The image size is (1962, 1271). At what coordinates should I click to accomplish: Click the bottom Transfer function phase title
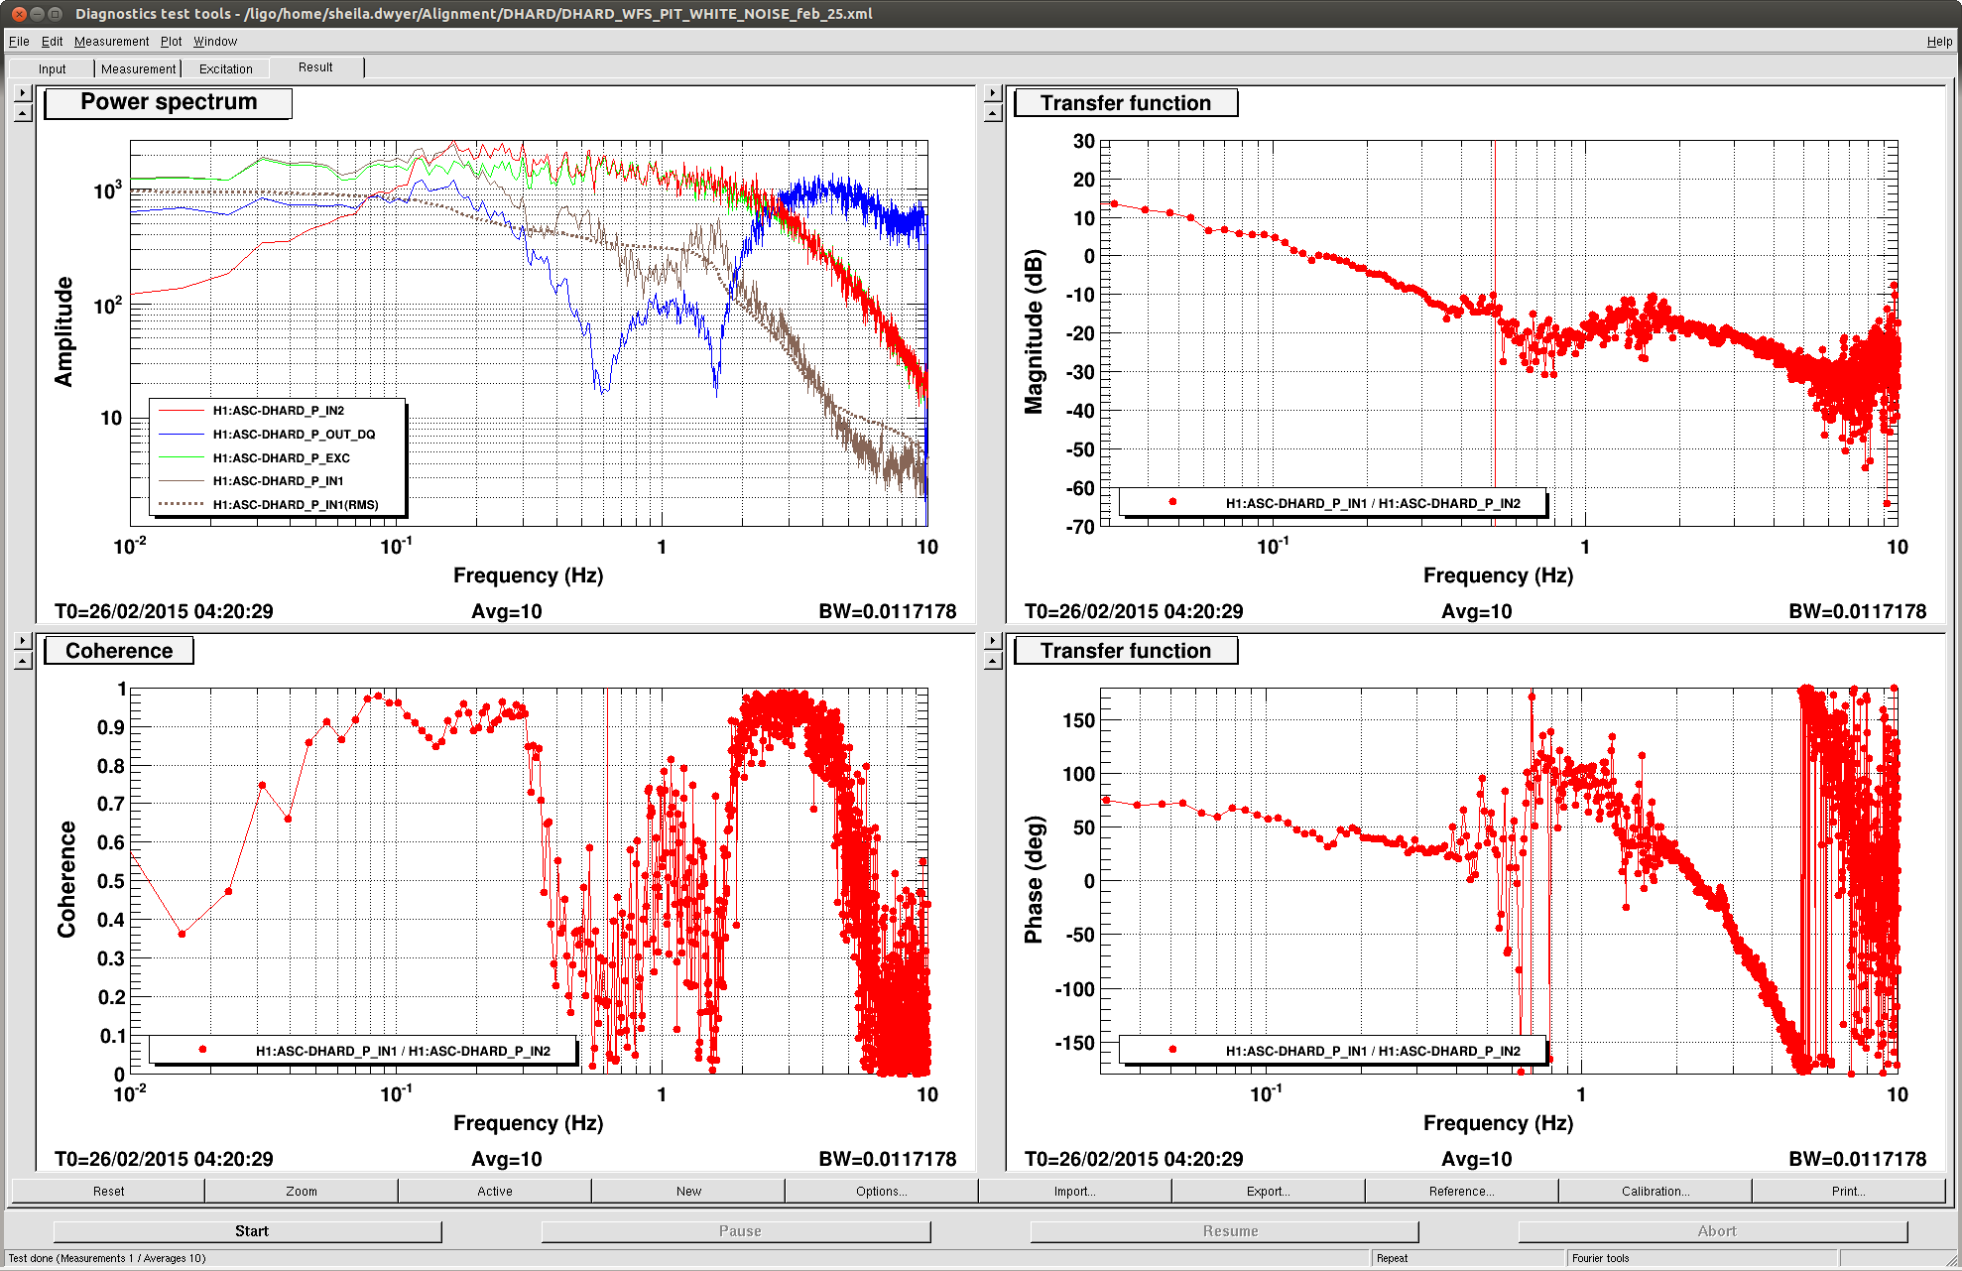click(1126, 651)
